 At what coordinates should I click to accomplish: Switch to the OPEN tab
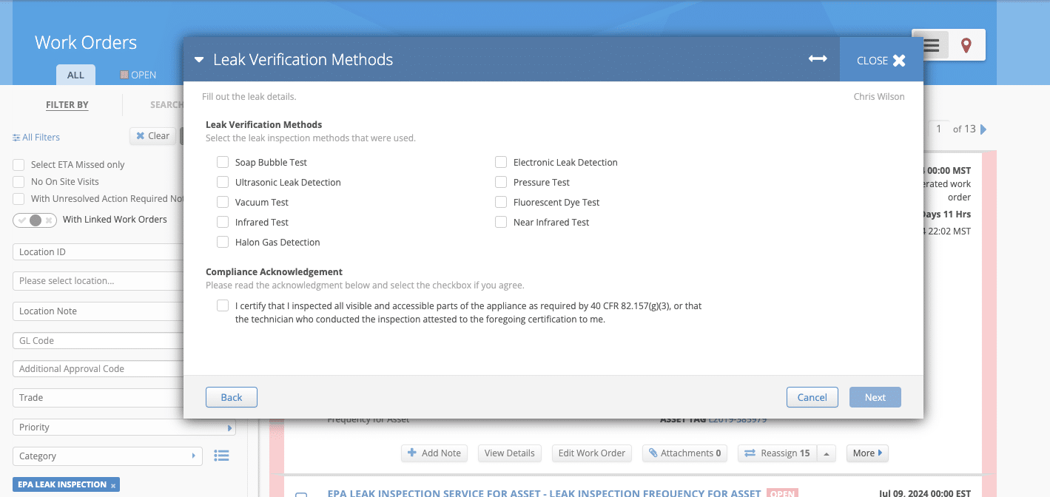point(138,75)
